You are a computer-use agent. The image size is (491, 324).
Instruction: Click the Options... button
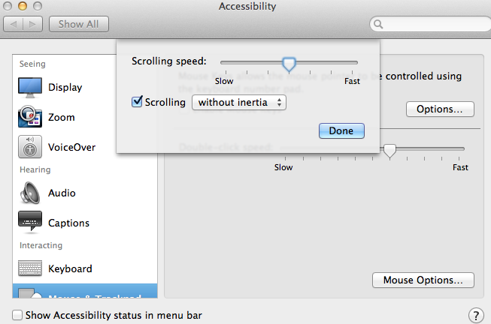click(440, 109)
